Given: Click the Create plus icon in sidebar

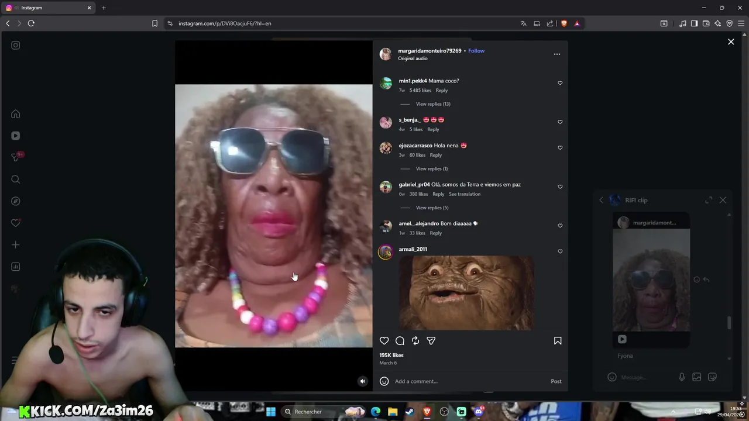Looking at the screenshot, I should coord(16,245).
